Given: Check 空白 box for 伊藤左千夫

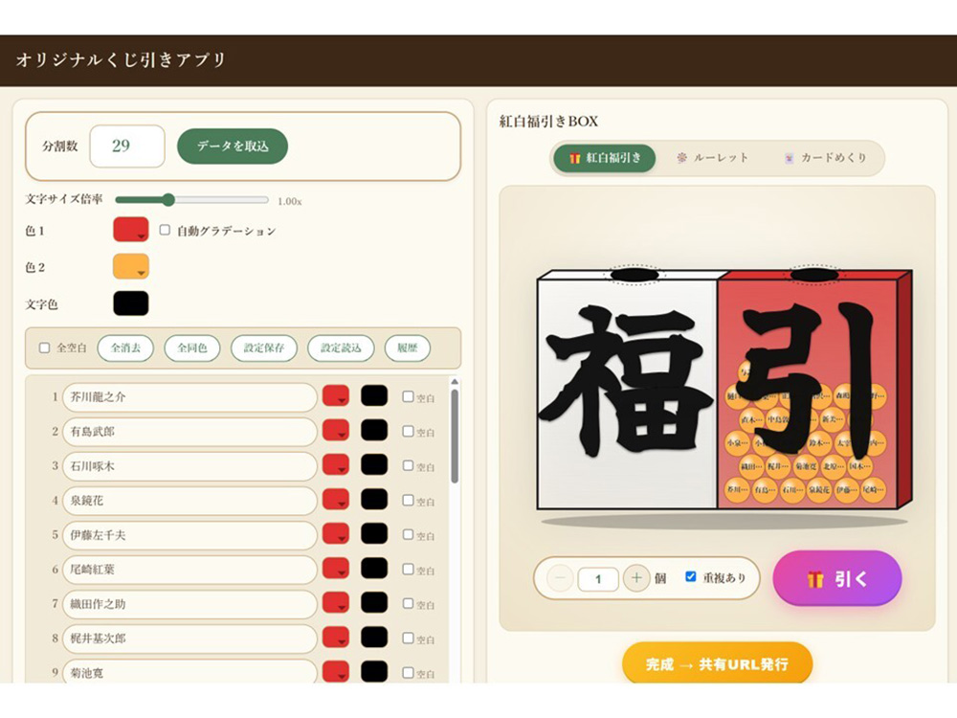Looking at the screenshot, I should pos(408,534).
